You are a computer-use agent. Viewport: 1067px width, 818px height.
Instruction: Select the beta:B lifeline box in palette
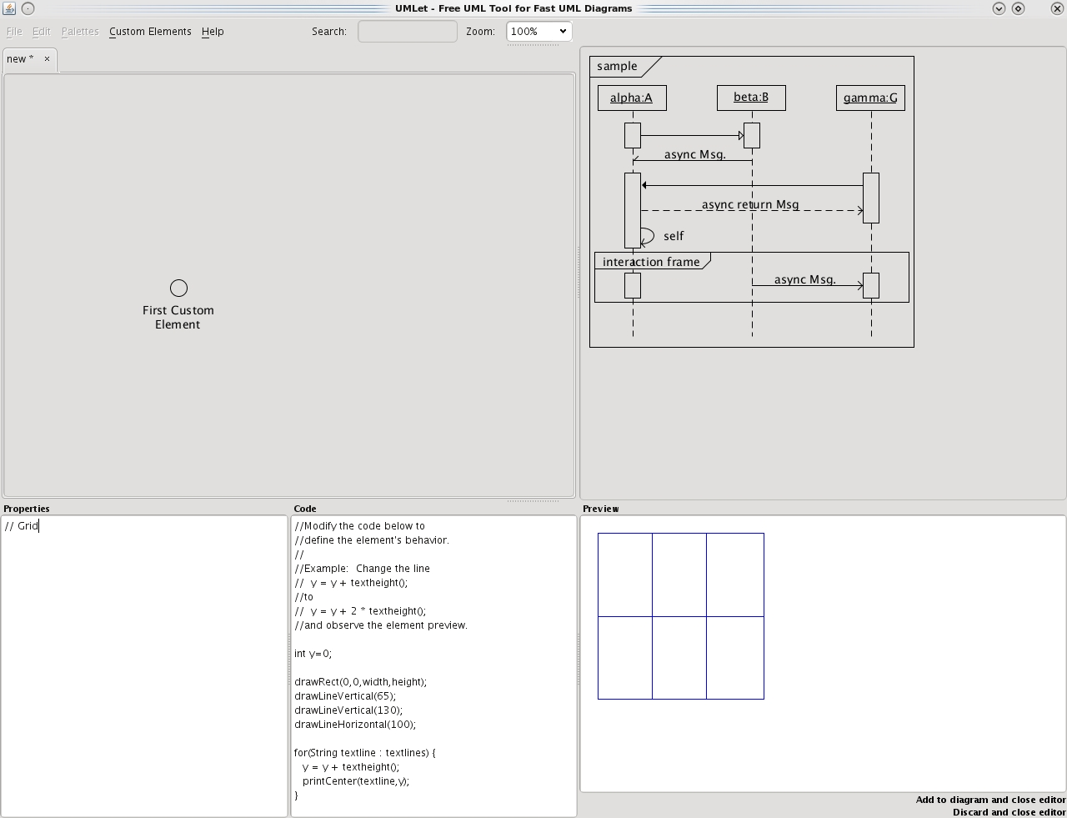click(751, 98)
